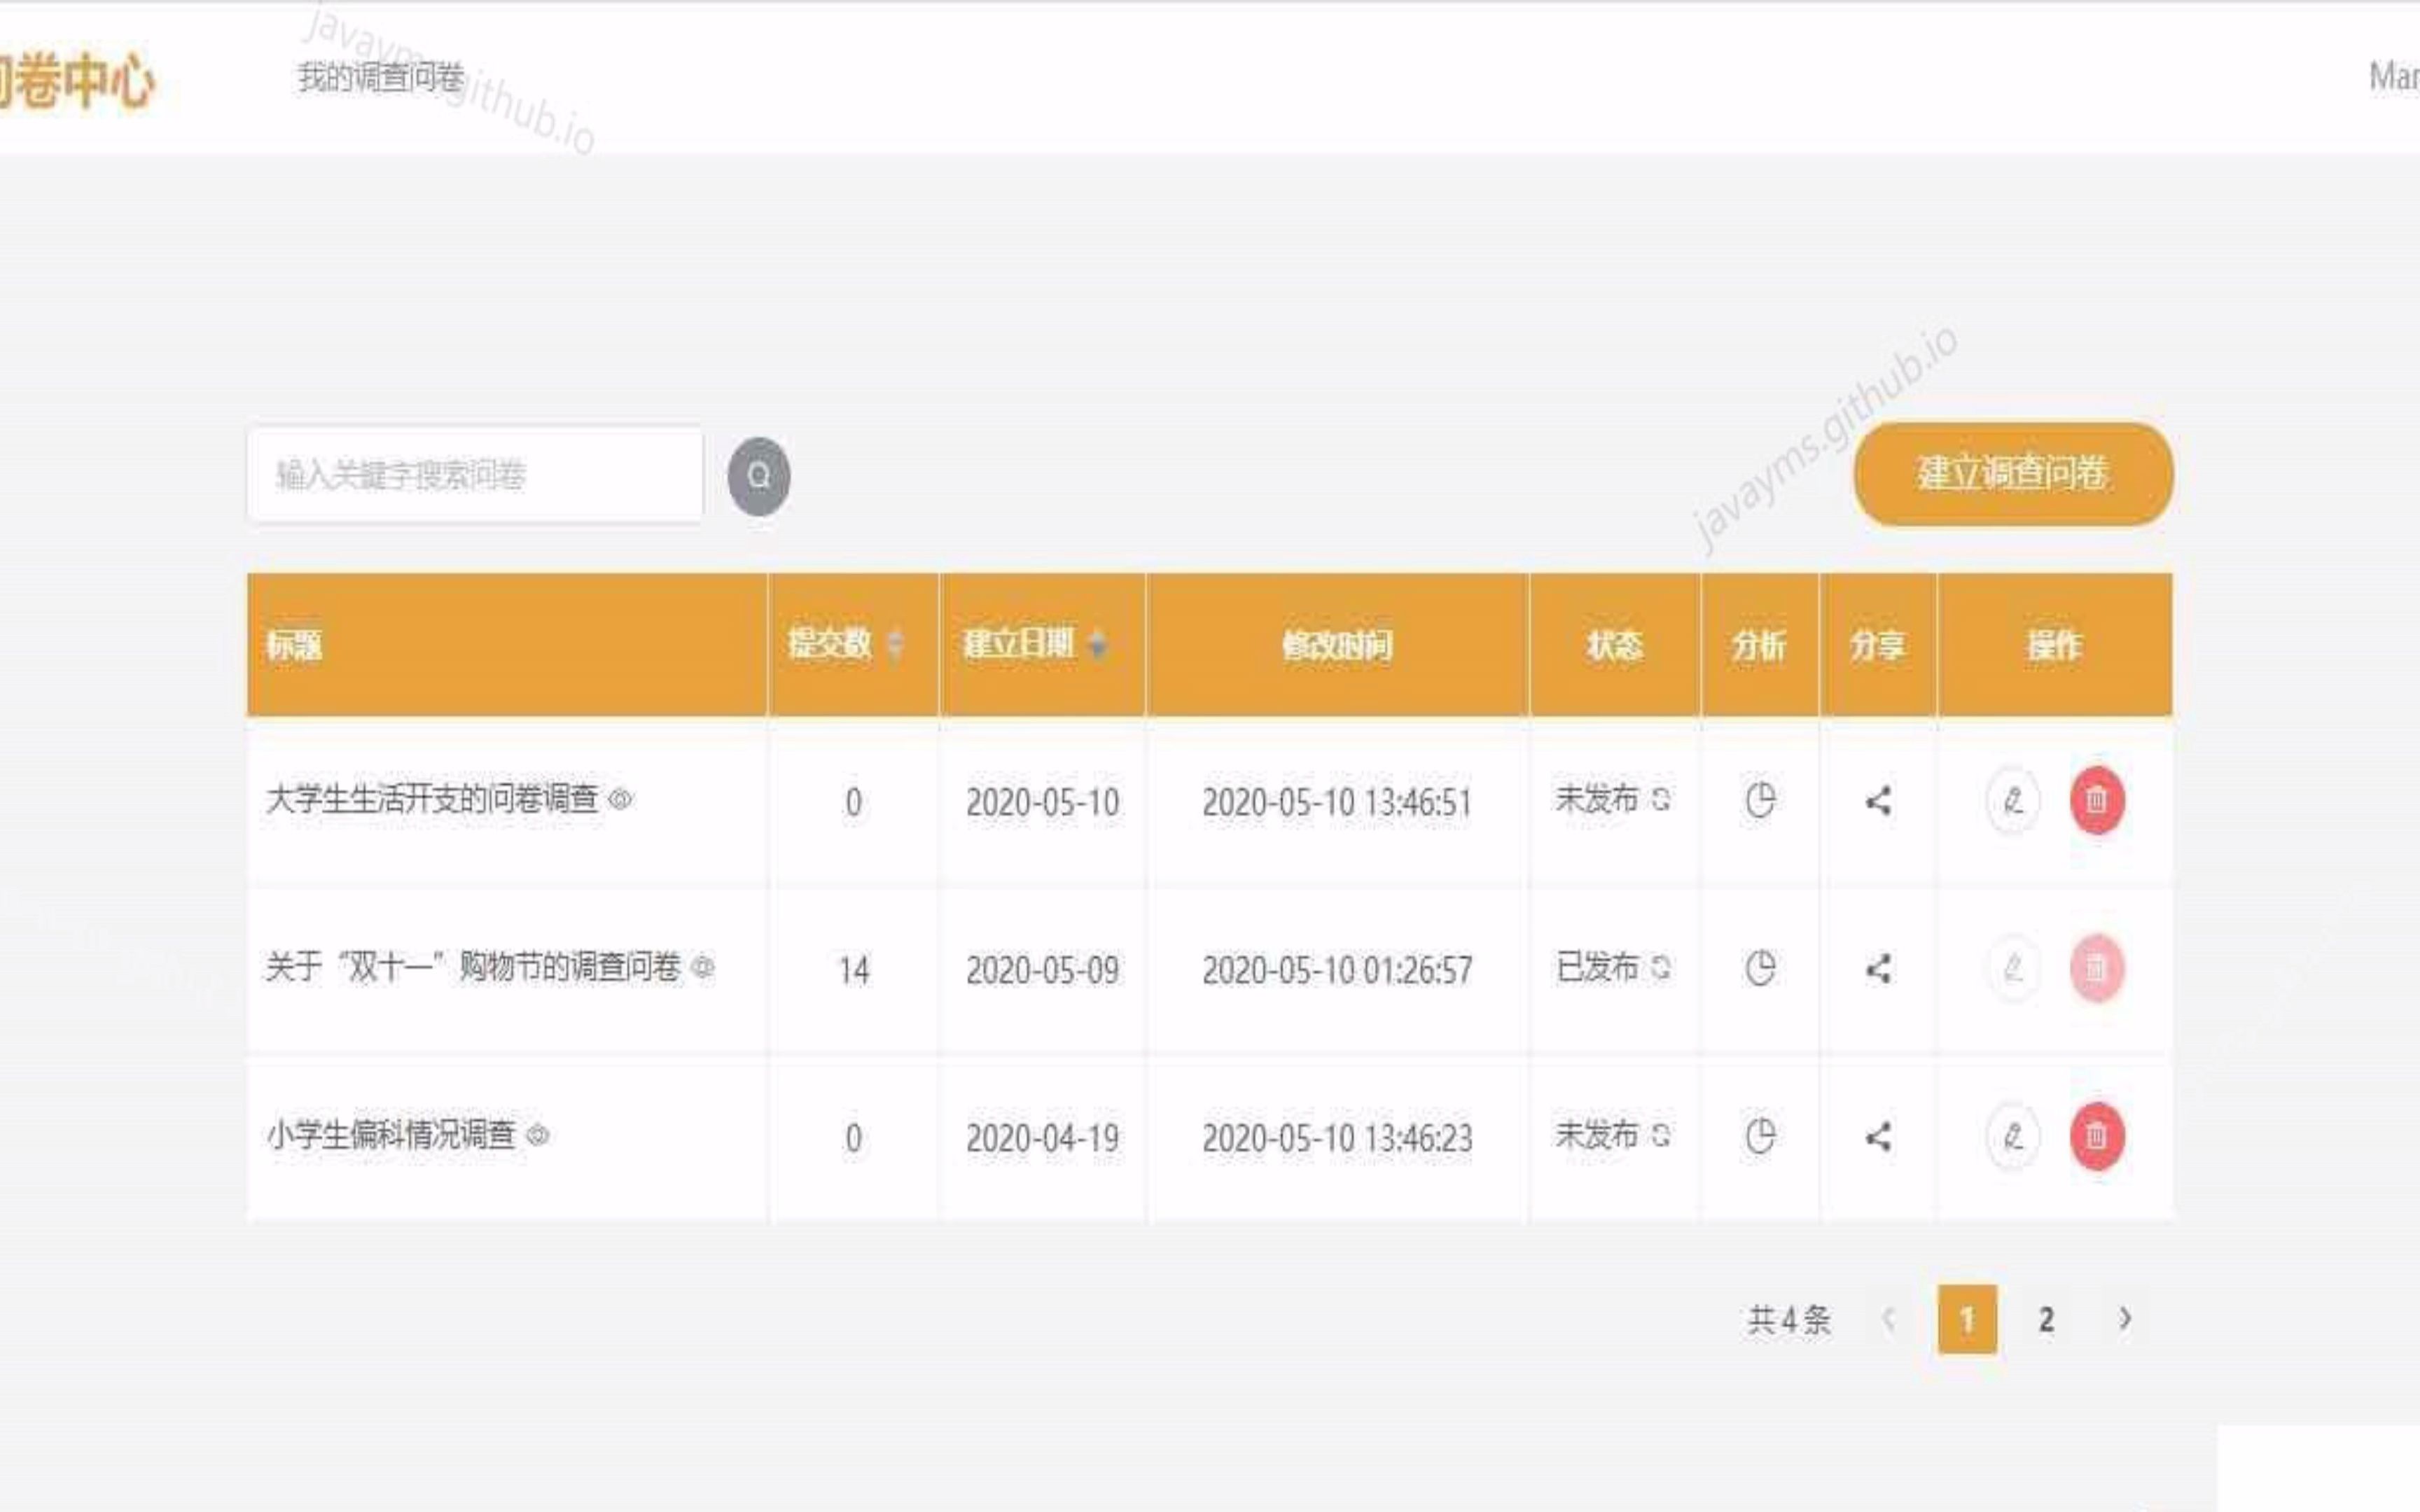Open analysis chart for 大学生生活开支 survey

click(x=1760, y=800)
